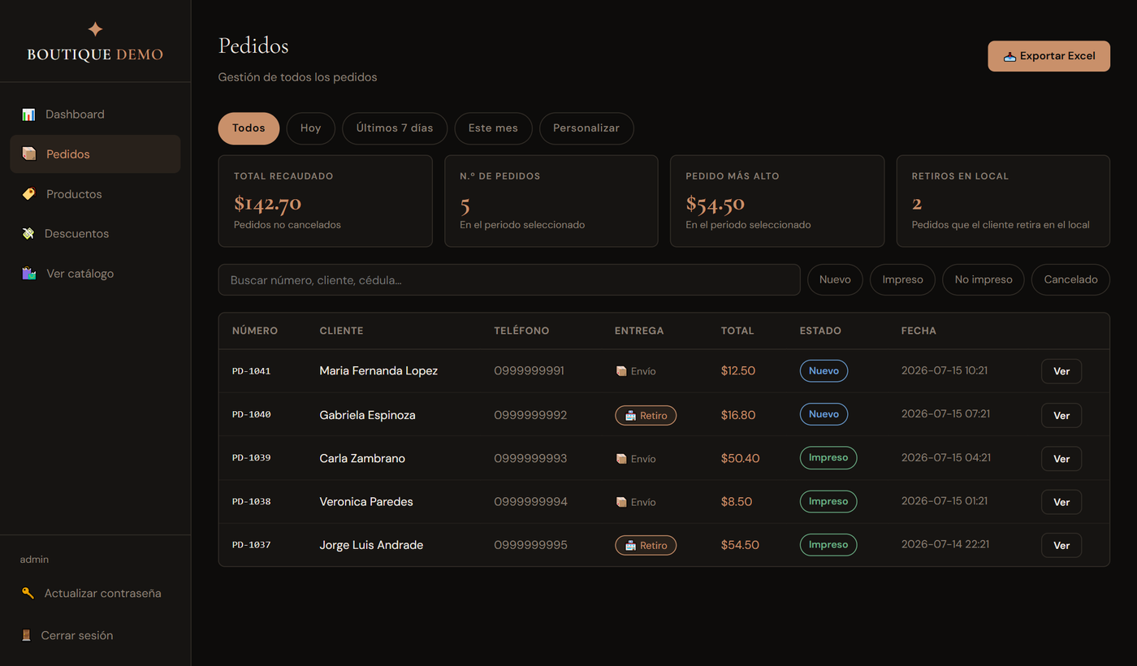Toggle the Impreso status filter chip

point(902,279)
